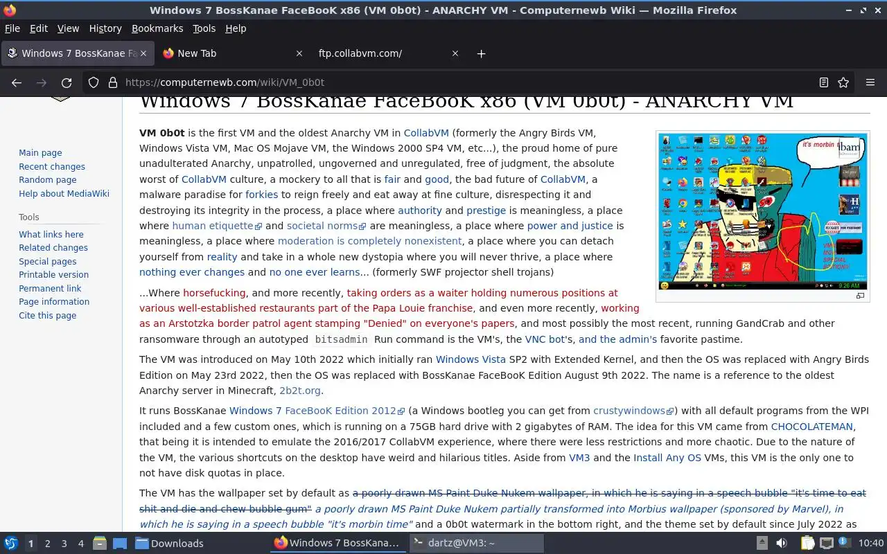
Task: Switch to workspace 2
Action: 47,544
